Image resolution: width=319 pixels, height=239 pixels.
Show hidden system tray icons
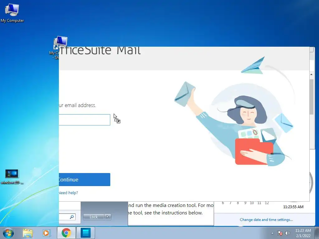(x=272, y=233)
